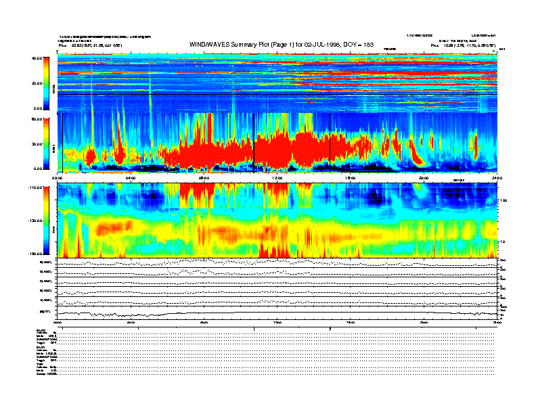Click the 04:00 time label below the RAD1 spectrogram
This screenshot has width=536, height=414.
pos(131,178)
